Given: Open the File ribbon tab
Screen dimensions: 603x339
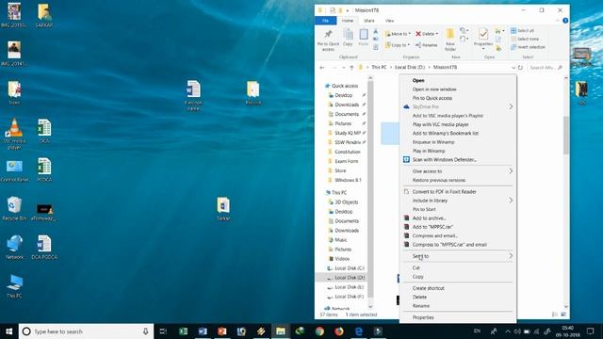Looking at the screenshot, I should point(326,21).
